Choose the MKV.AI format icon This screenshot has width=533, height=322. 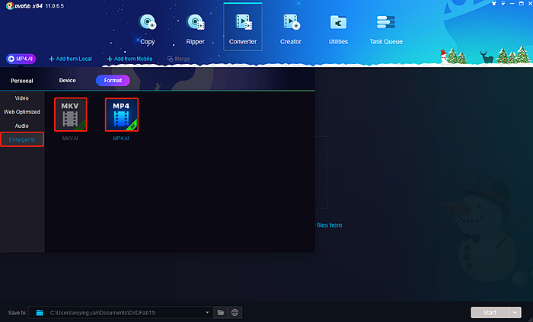coord(70,114)
